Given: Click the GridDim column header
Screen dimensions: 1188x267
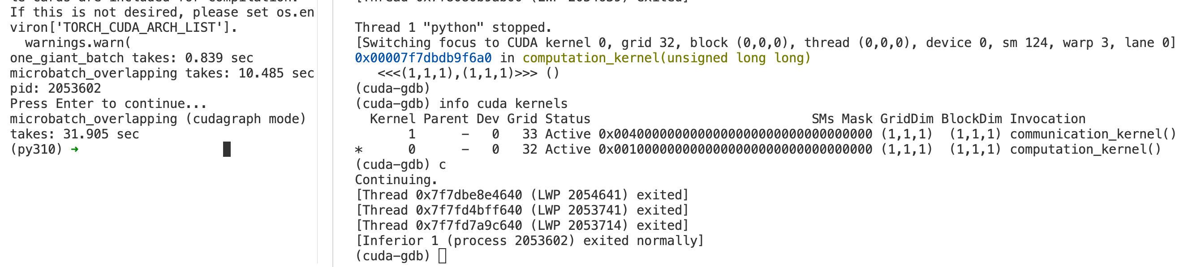Looking at the screenshot, I should tap(906, 119).
